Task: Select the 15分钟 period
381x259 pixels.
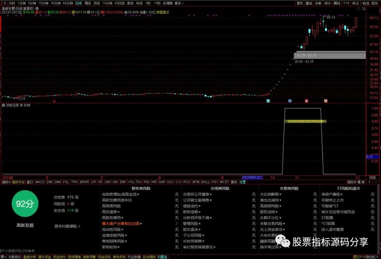Action: [43, 3]
